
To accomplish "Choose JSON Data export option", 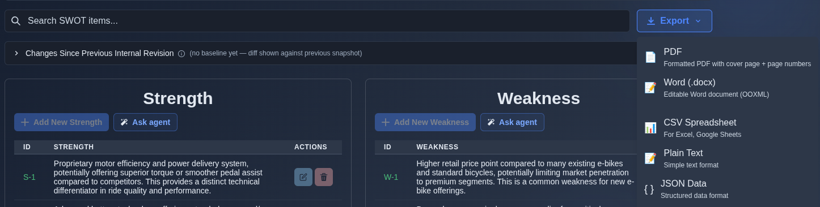I will pyautogui.click(x=728, y=189).
